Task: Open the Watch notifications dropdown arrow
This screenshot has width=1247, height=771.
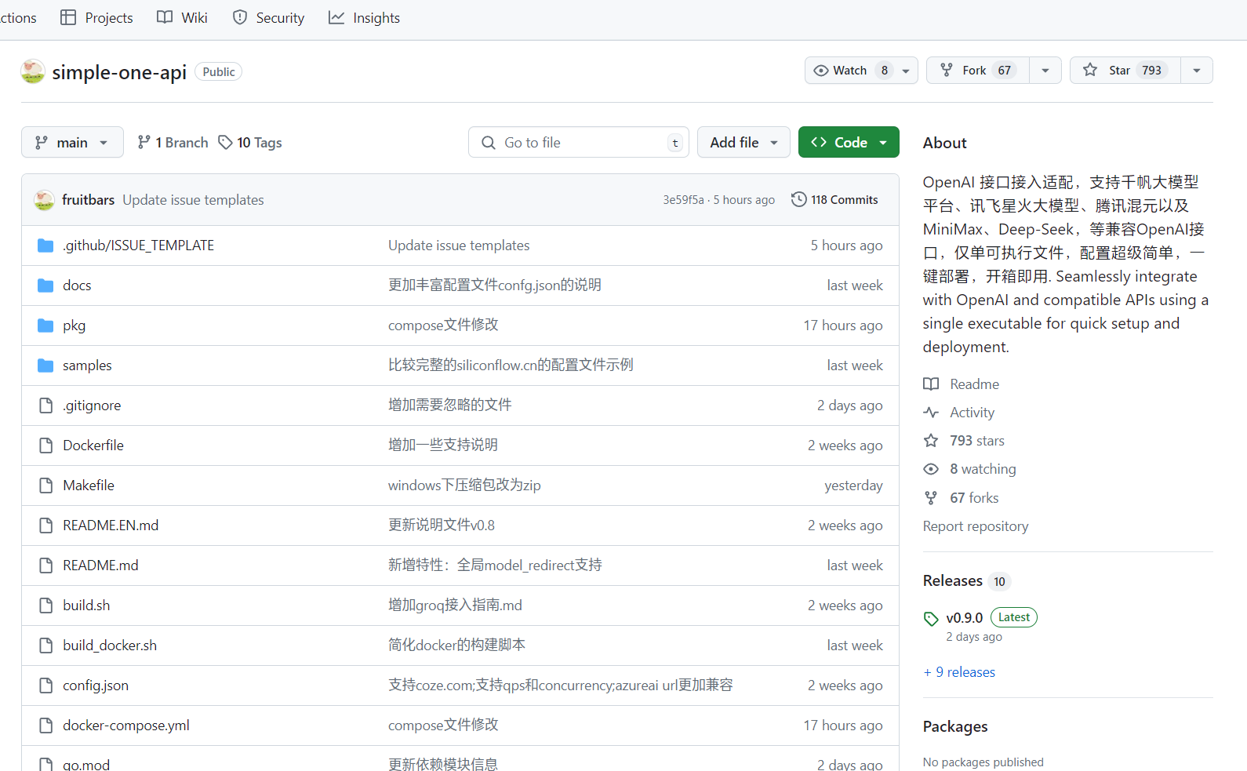Action: coord(906,71)
